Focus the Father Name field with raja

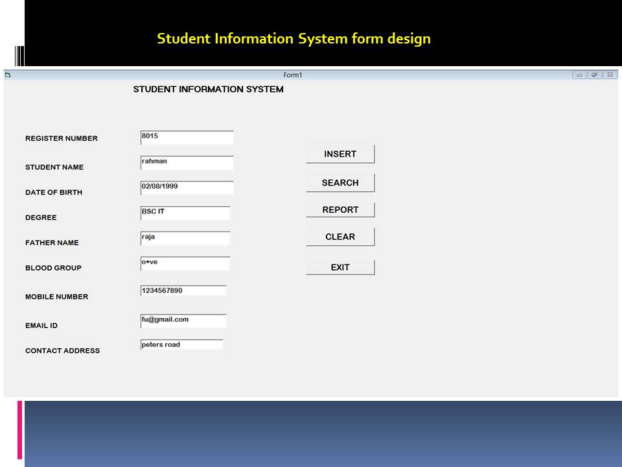pyautogui.click(x=185, y=238)
